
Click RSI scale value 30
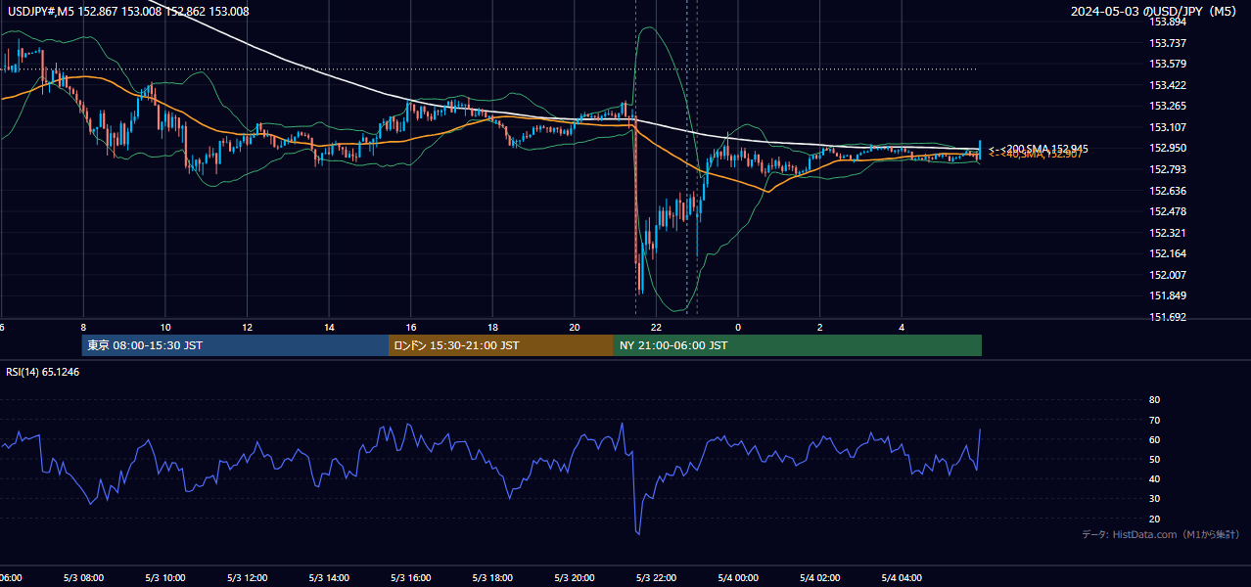1154,499
